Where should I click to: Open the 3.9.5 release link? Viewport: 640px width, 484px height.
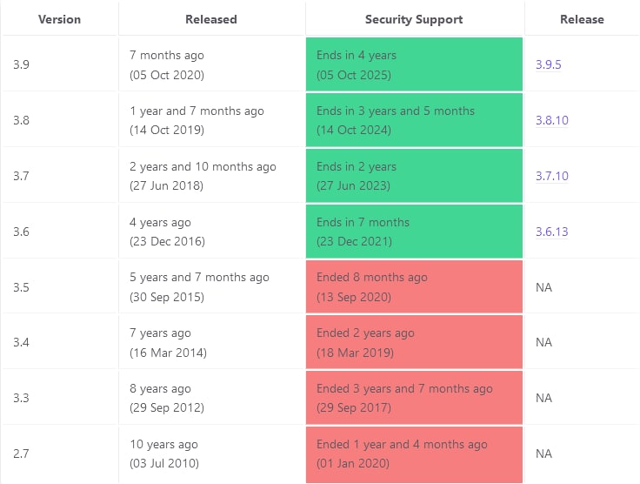548,64
